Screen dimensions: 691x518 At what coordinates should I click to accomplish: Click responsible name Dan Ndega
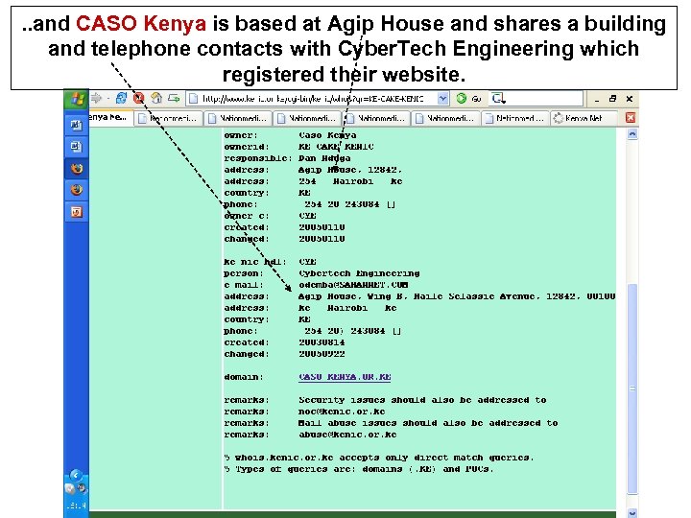[x=324, y=158]
